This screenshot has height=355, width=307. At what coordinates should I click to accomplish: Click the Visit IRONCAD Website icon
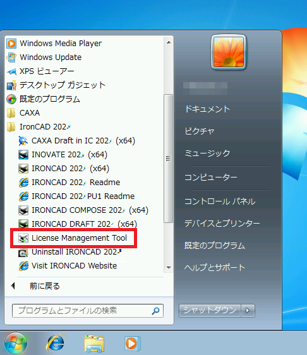pos(23,266)
